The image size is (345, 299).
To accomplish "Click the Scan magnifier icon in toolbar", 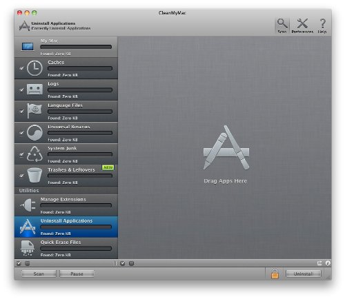I will (282, 23).
